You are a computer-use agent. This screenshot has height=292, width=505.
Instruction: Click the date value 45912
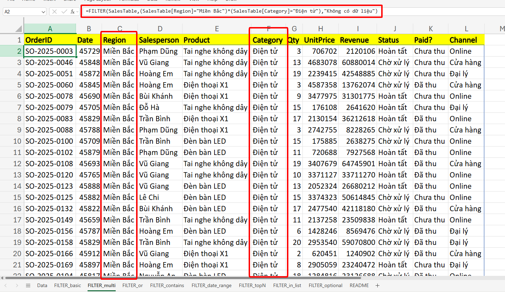[89, 254]
